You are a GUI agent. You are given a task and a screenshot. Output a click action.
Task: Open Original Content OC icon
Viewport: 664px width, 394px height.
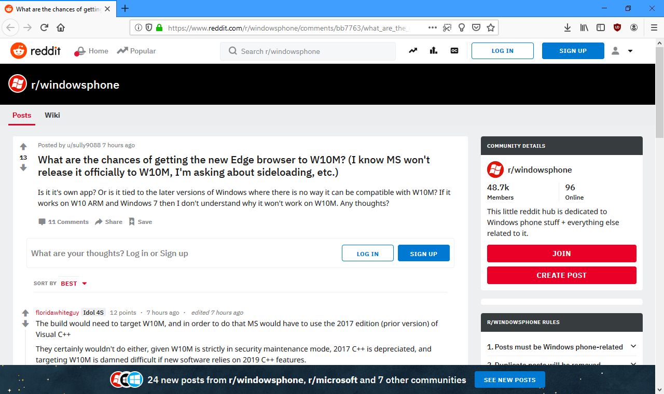(454, 51)
